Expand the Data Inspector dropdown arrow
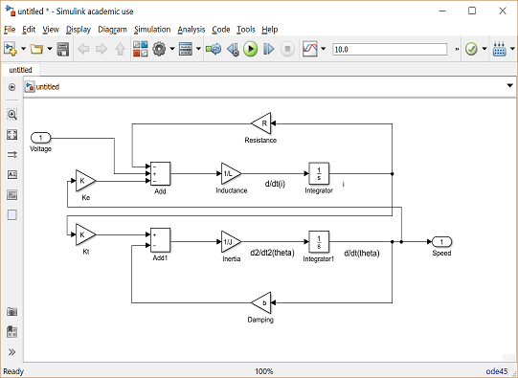 coord(323,49)
